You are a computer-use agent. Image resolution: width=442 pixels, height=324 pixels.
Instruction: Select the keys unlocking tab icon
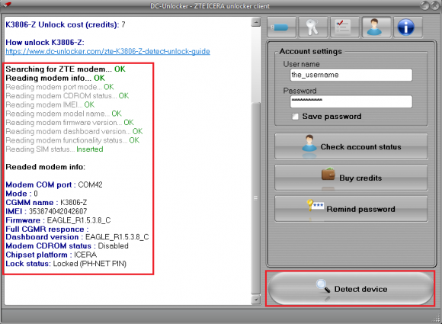pyautogui.click(x=313, y=27)
